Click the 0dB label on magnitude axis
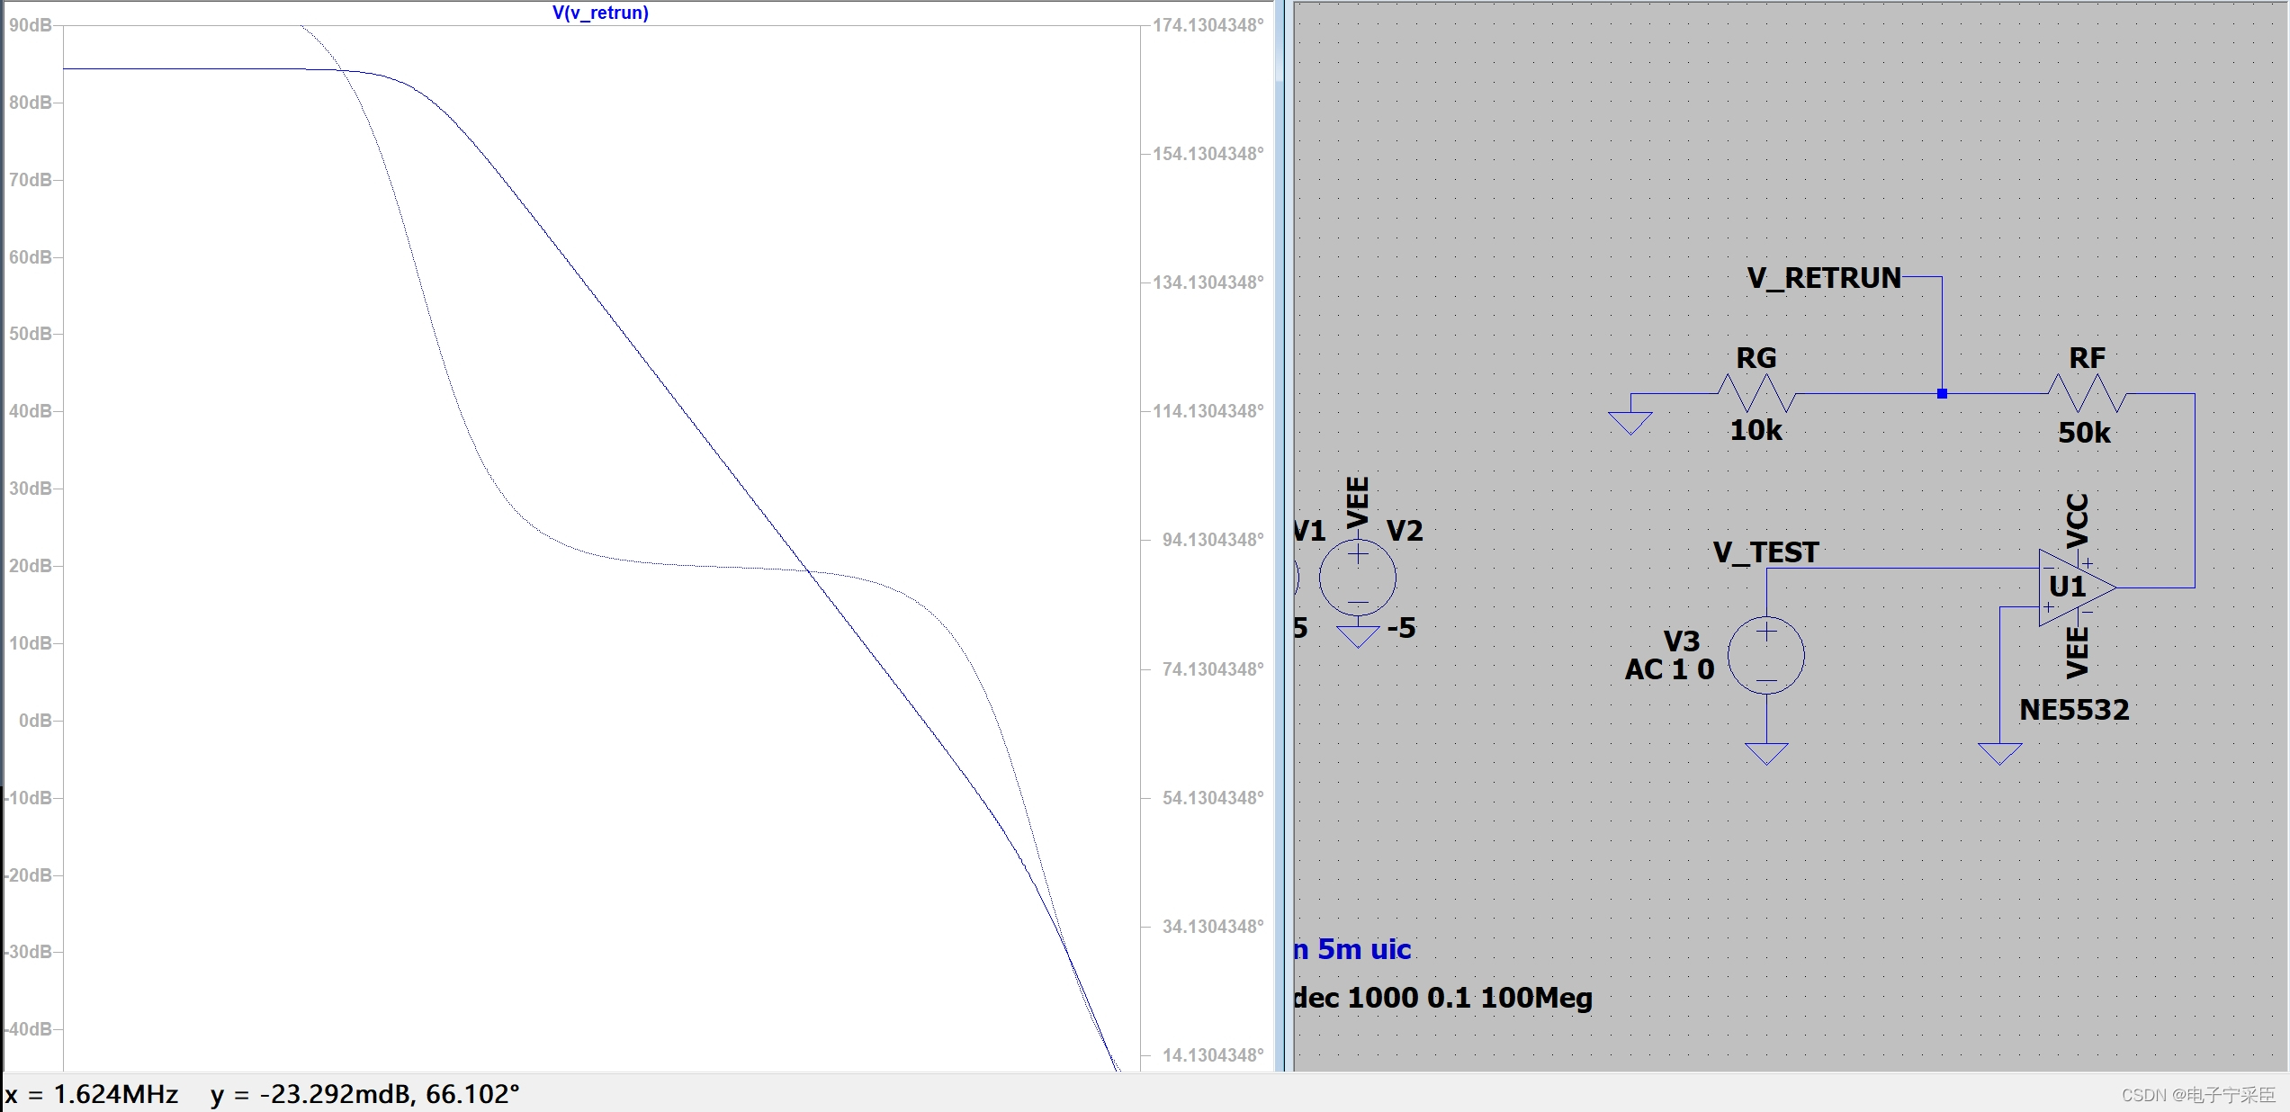This screenshot has height=1112, width=2290. [x=35, y=721]
